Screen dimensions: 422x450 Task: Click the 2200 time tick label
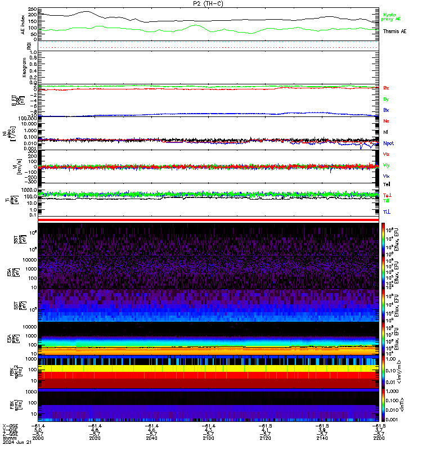pos(379,438)
